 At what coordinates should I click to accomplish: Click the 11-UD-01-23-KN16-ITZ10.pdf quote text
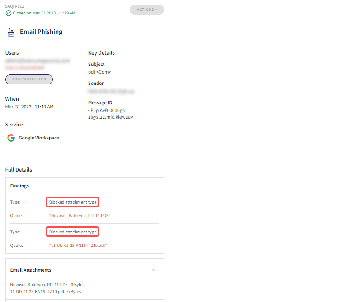(x=78, y=246)
